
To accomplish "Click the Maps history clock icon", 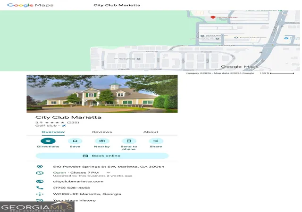I will pos(40,200).
